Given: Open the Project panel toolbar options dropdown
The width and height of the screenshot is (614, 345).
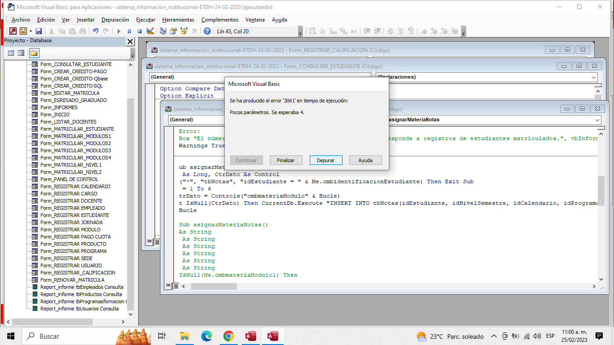Looking at the screenshot, I should pyautogui.click(x=133, y=53).
